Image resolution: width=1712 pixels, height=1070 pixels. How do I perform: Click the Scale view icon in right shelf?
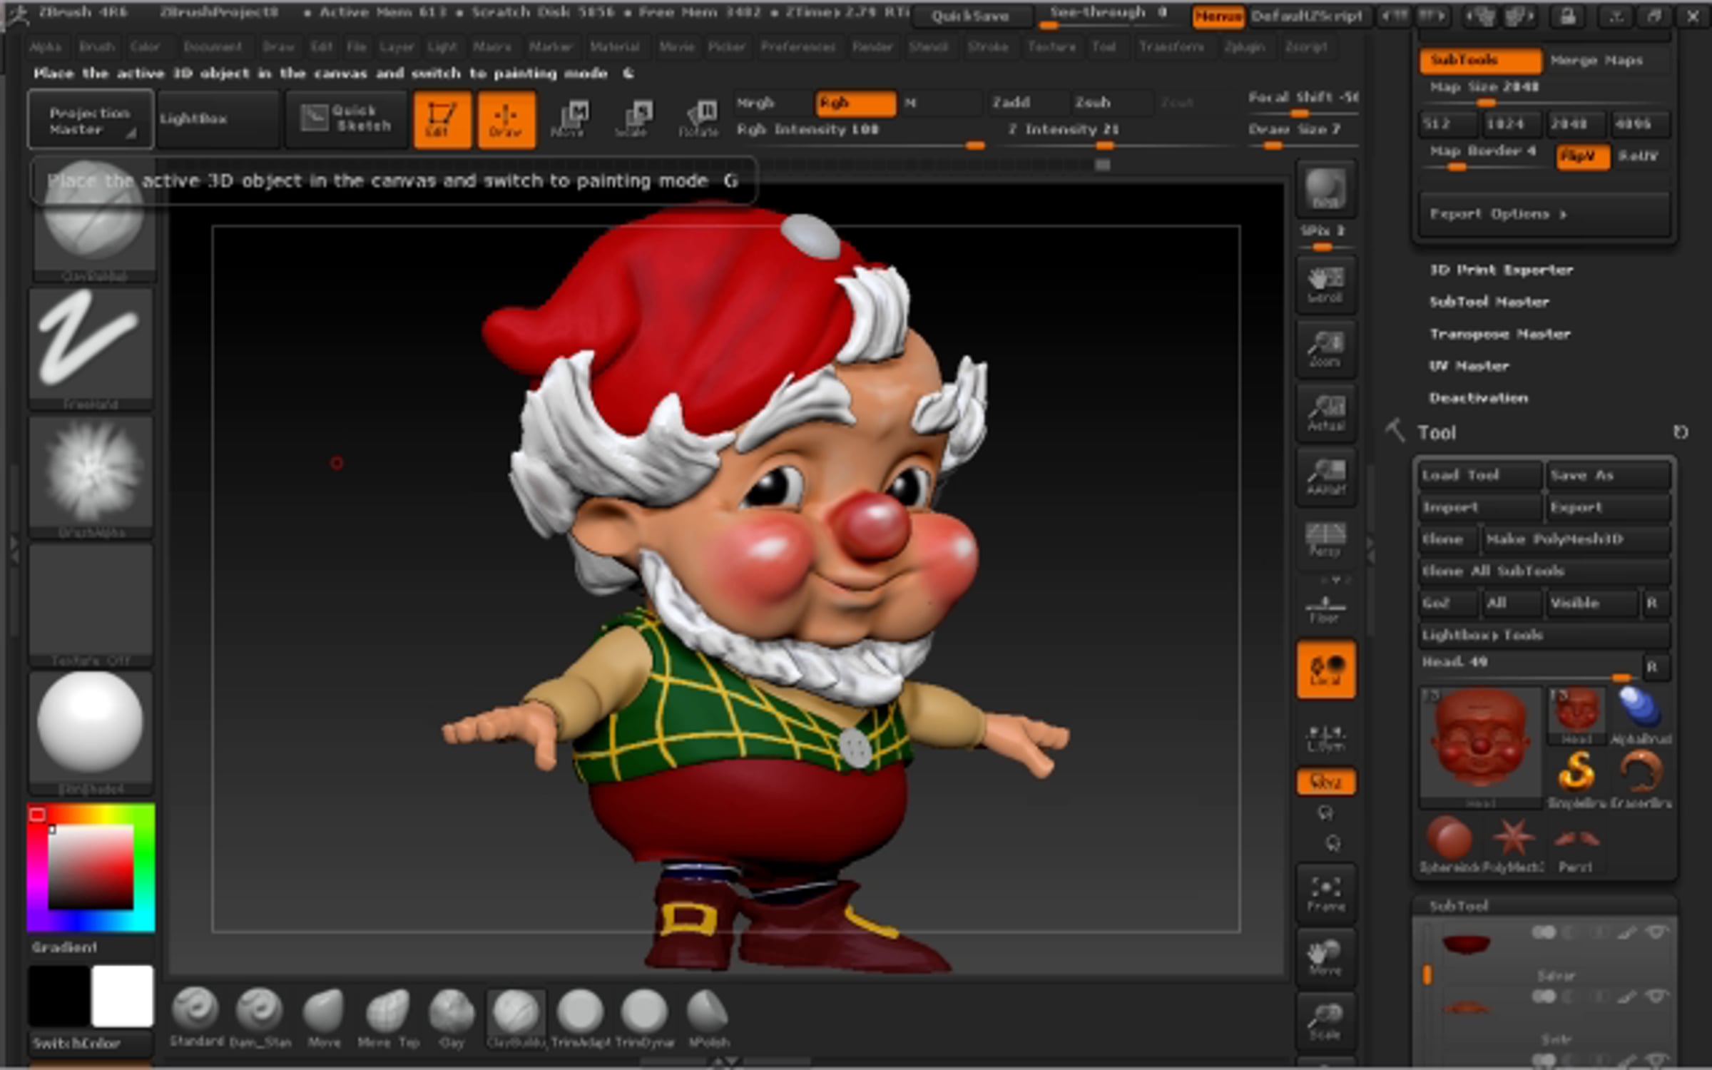click(x=1325, y=1021)
